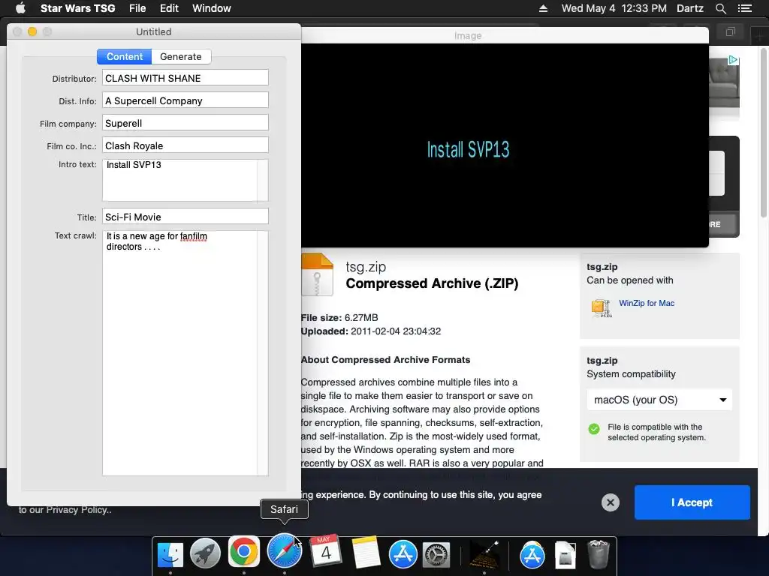769x576 pixels.
Task: Click the System compatibility label
Action: [631, 373]
